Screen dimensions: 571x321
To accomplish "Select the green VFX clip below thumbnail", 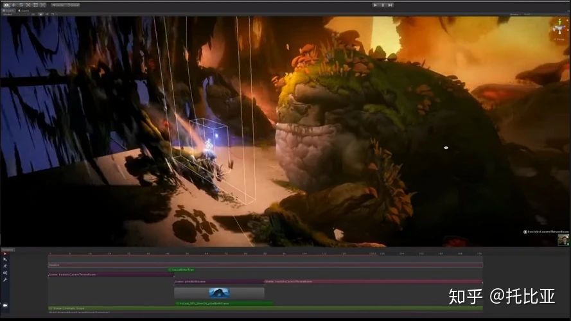I will [224, 303].
